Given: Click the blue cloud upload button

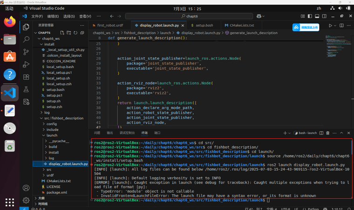Looking at the screenshot, I should click(306, 28).
